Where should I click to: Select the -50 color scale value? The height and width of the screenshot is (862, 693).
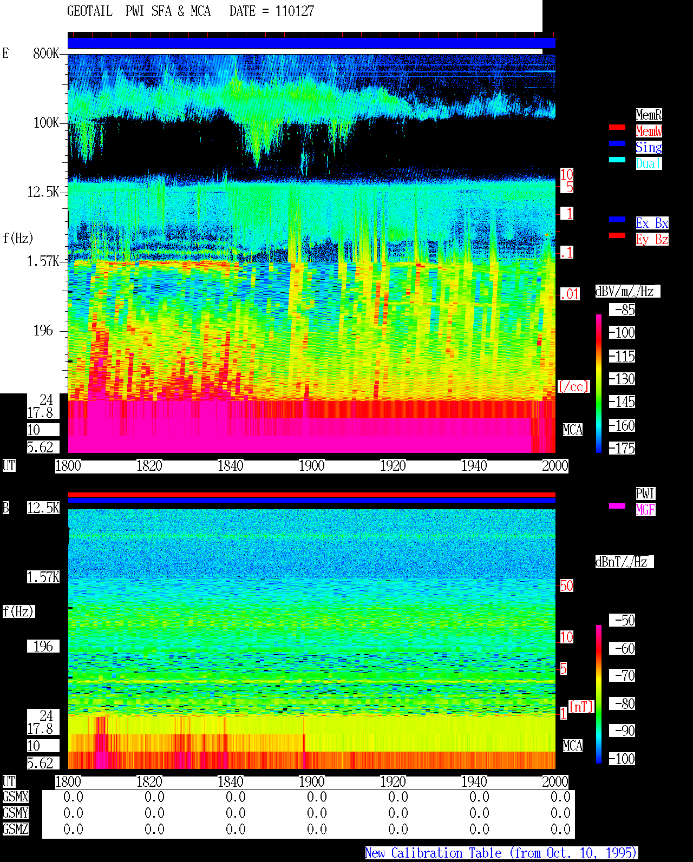tap(622, 620)
